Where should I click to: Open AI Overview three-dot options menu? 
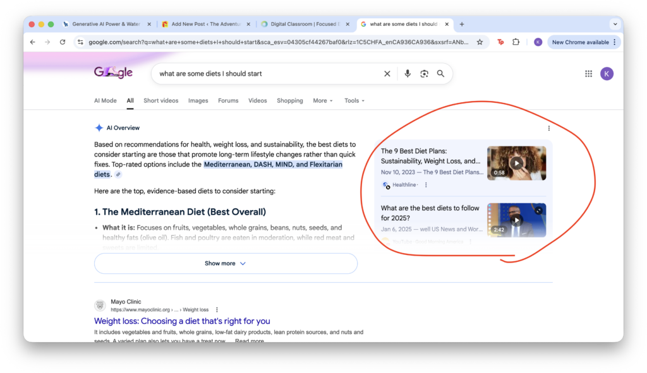(x=548, y=128)
